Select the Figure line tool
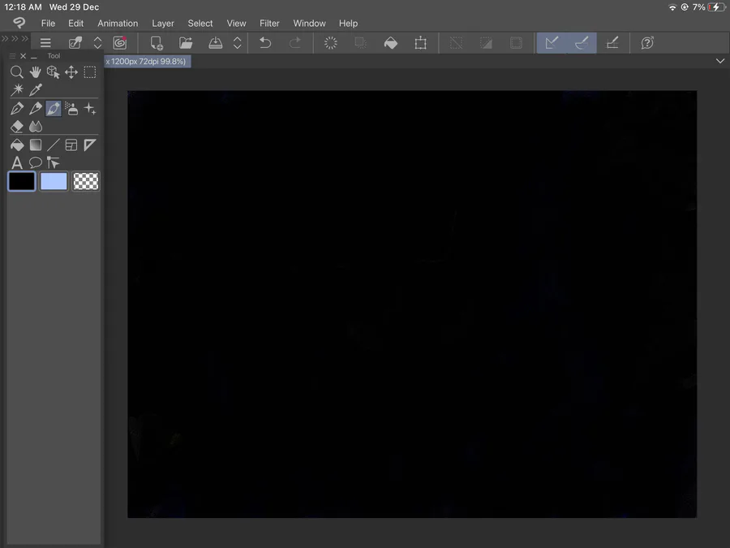Screen dimensions: 730x548 tap(53, 145)
